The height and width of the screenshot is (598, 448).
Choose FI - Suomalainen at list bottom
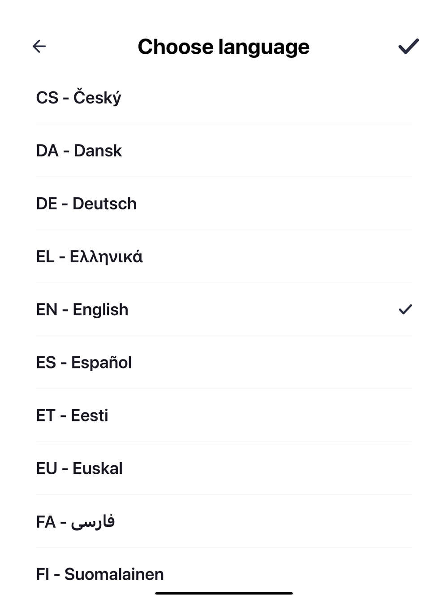(224, 574)
